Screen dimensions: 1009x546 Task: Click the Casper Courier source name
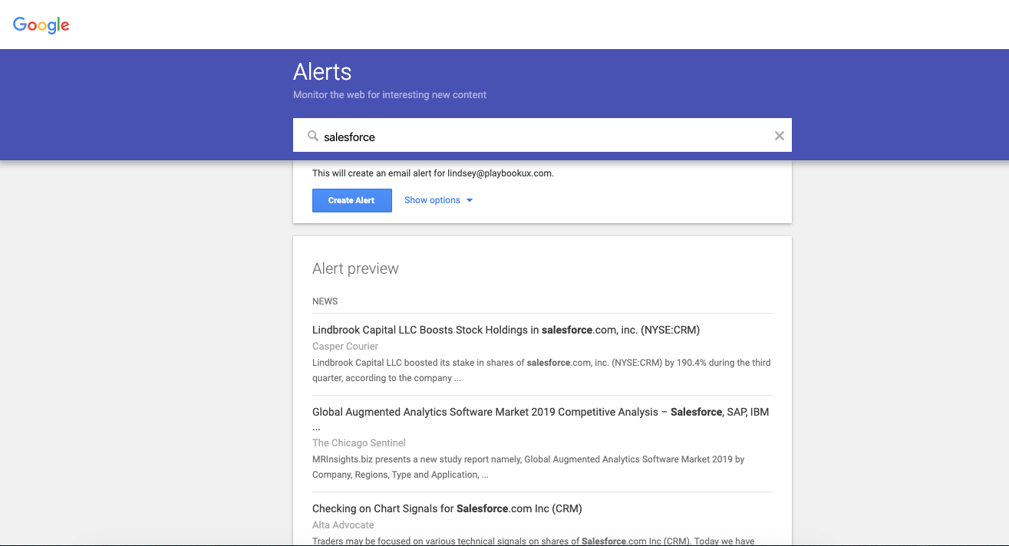point(345,347)
